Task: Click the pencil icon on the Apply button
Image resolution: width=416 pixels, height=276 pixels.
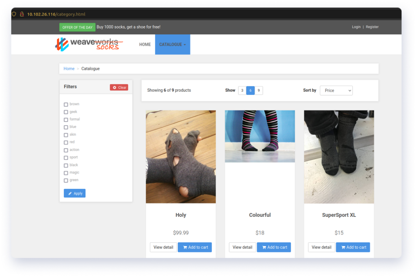Action: point(70,193)
